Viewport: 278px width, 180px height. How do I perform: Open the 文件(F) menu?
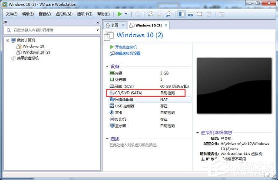click(12, 14)
